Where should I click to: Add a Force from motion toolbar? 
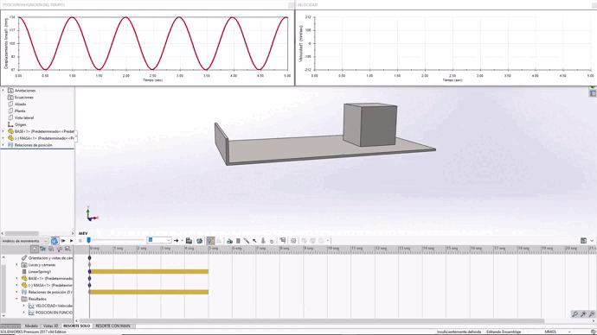click(254, 241)
